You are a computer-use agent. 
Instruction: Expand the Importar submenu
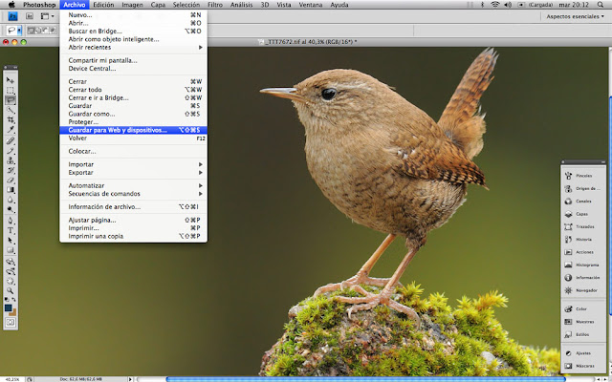pos(133,164)
